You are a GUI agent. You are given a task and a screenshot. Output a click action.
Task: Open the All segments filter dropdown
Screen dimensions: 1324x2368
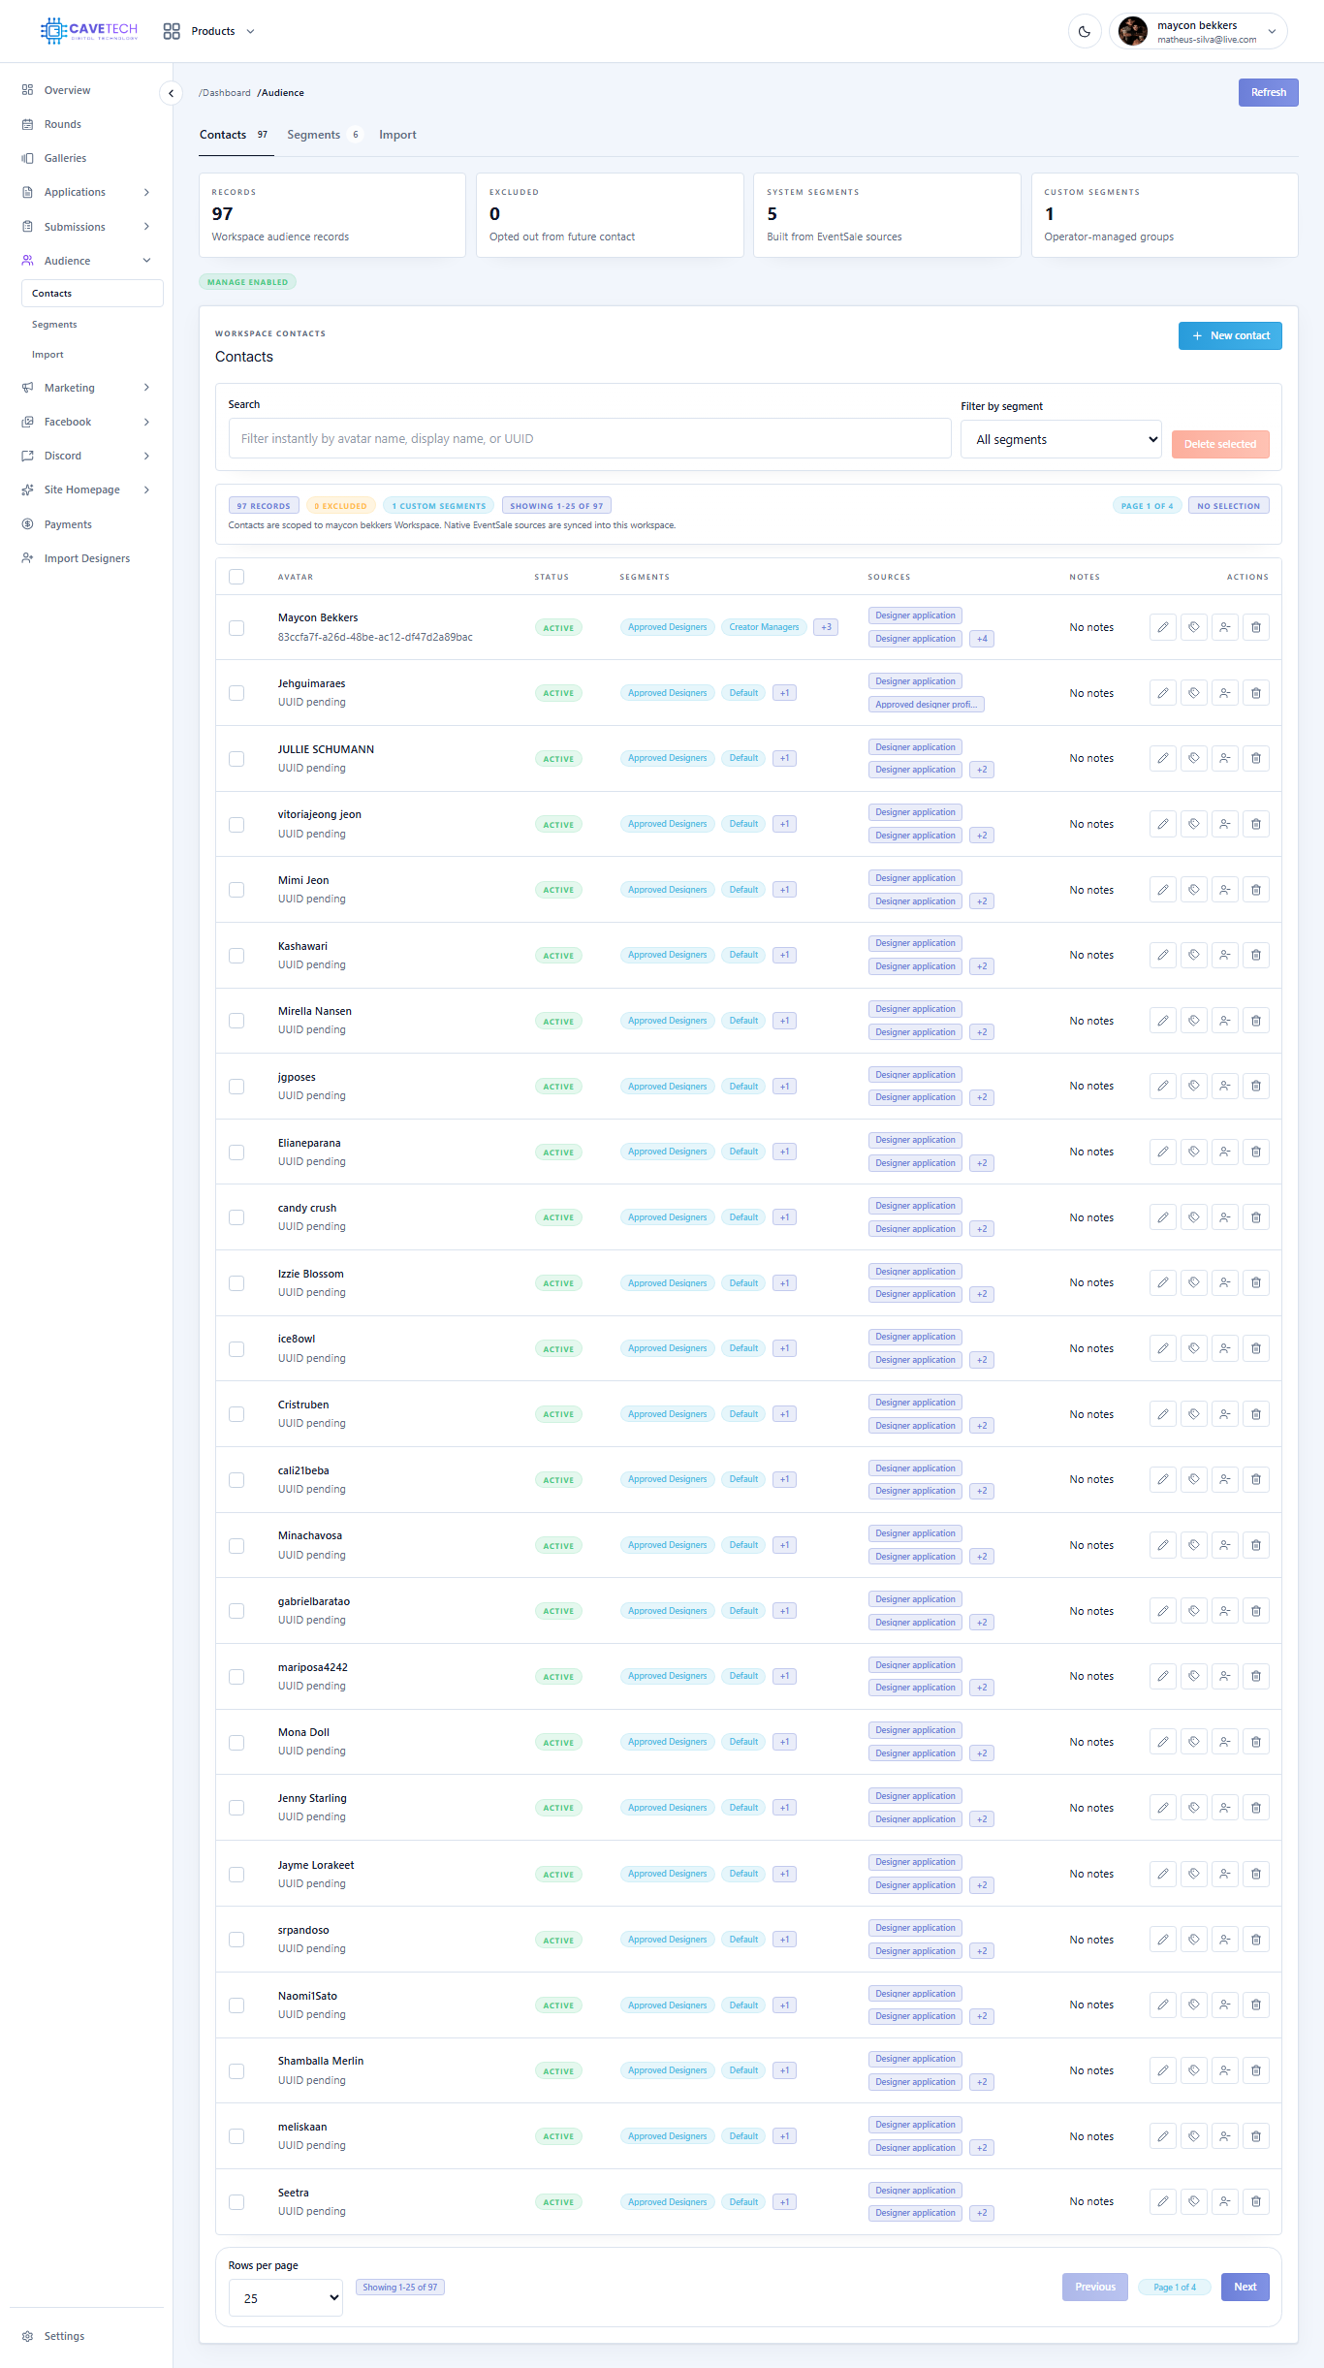tap(1061, 439)
